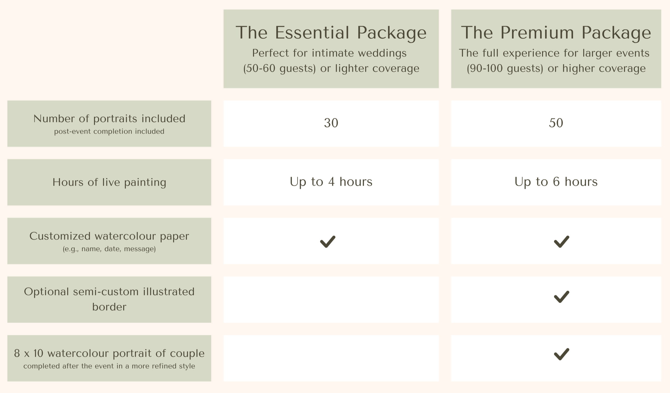Click 'post-event completion included' subtext
The image size is (670, 393).
click(x=109, y=131)
